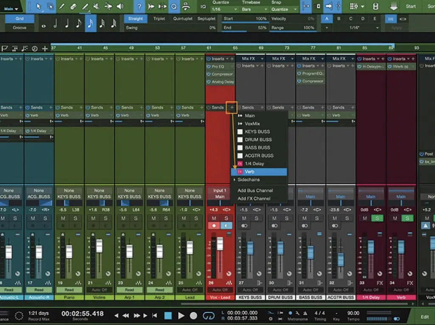Choose 1/4 Delay from the send menu
Screen dimensions: 435x325
[x=259, y=163]
